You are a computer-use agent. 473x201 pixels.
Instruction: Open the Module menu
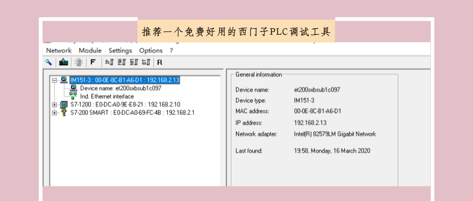pos(90,50)
